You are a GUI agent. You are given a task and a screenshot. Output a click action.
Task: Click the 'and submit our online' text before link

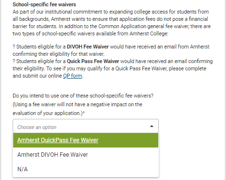click(x=37, y=76)
